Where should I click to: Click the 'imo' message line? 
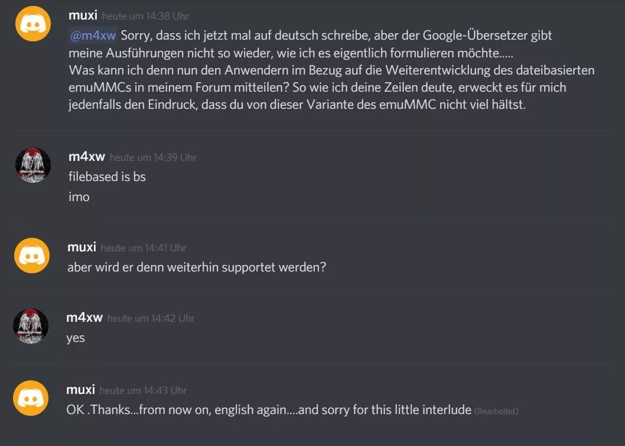79,197
